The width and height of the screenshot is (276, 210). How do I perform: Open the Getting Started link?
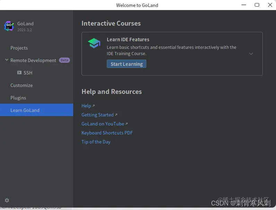pyautogui.click(x=97, y=115)
